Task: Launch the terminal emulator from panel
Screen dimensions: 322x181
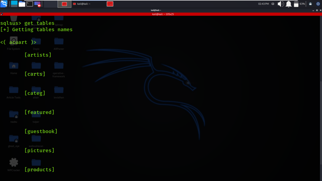Action: point(30,4)
